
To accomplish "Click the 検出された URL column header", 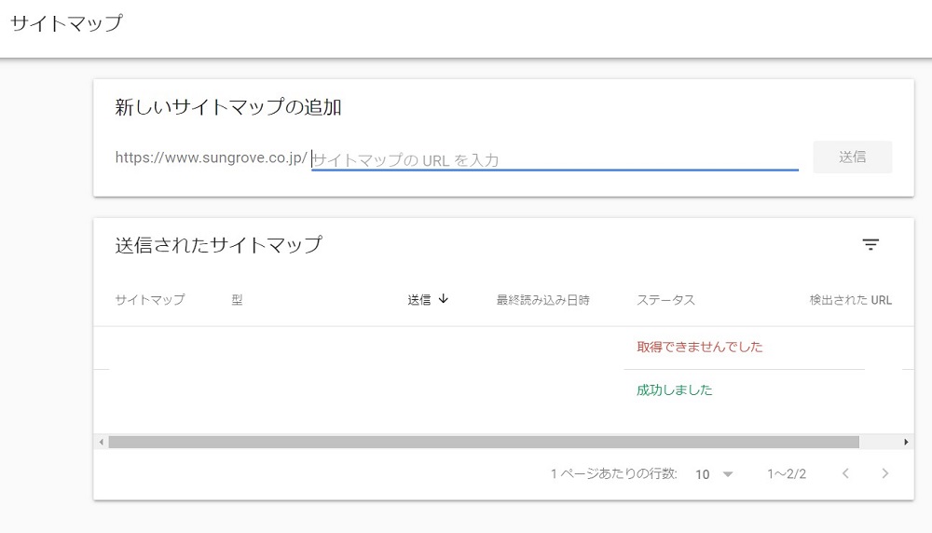I will (x=850, y=300).
